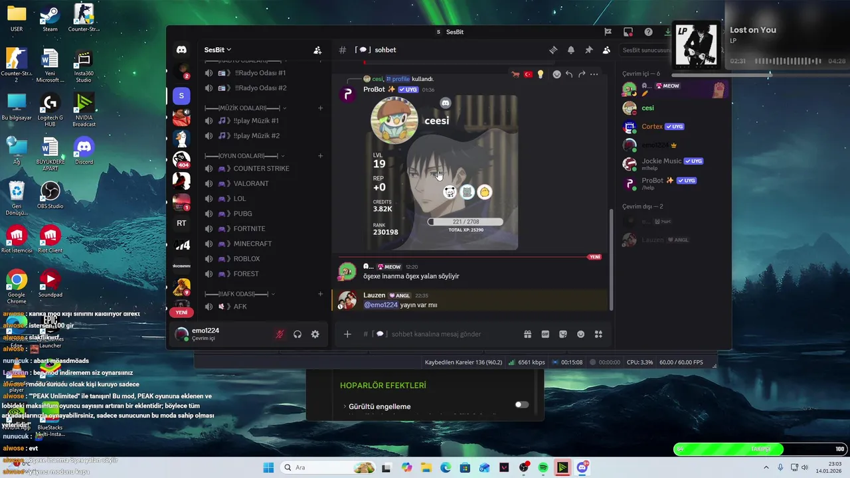Viewport: 850px width, 478px height.
Task: Open Discord help question mark icon
Action: tap(649, 32)
